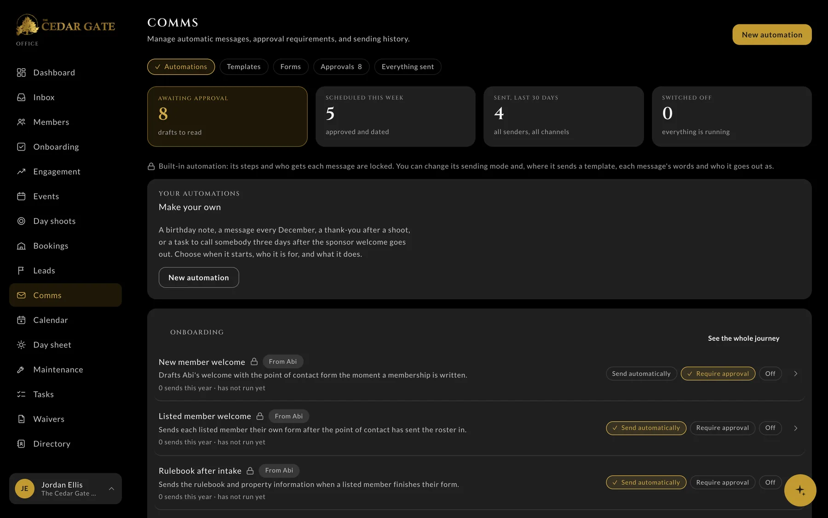This screenshot has height=518, width=828.
Task: Click the Inbox tray icon
Action: tap(21, 98)
